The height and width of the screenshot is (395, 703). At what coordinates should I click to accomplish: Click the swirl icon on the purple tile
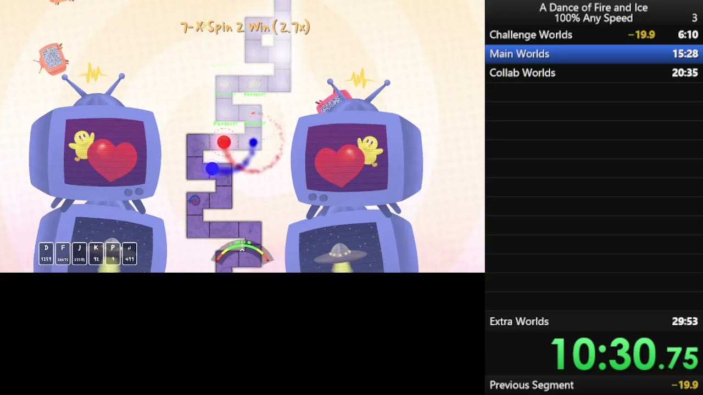coord(194,201)
